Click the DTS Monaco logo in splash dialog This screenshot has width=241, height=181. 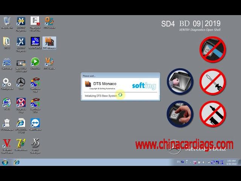pos(88,84)
